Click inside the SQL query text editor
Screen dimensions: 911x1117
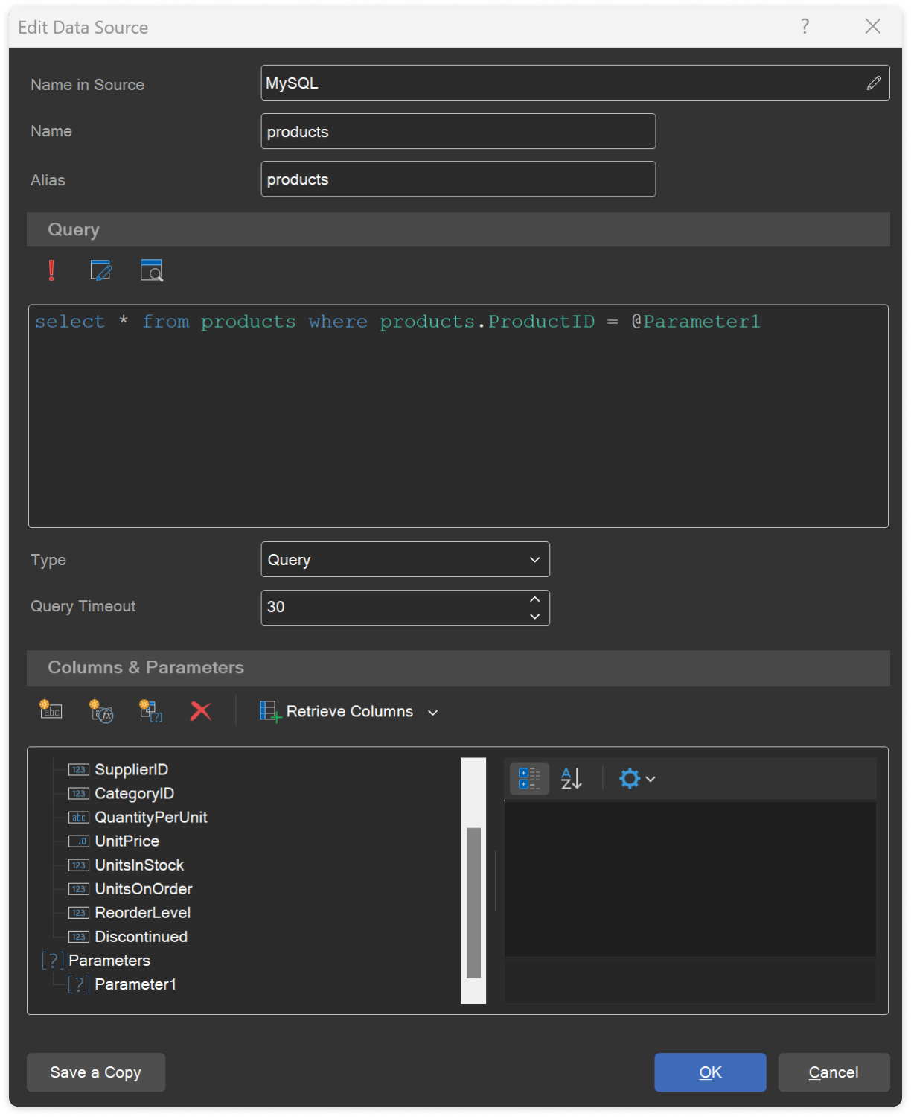[458, 416]
